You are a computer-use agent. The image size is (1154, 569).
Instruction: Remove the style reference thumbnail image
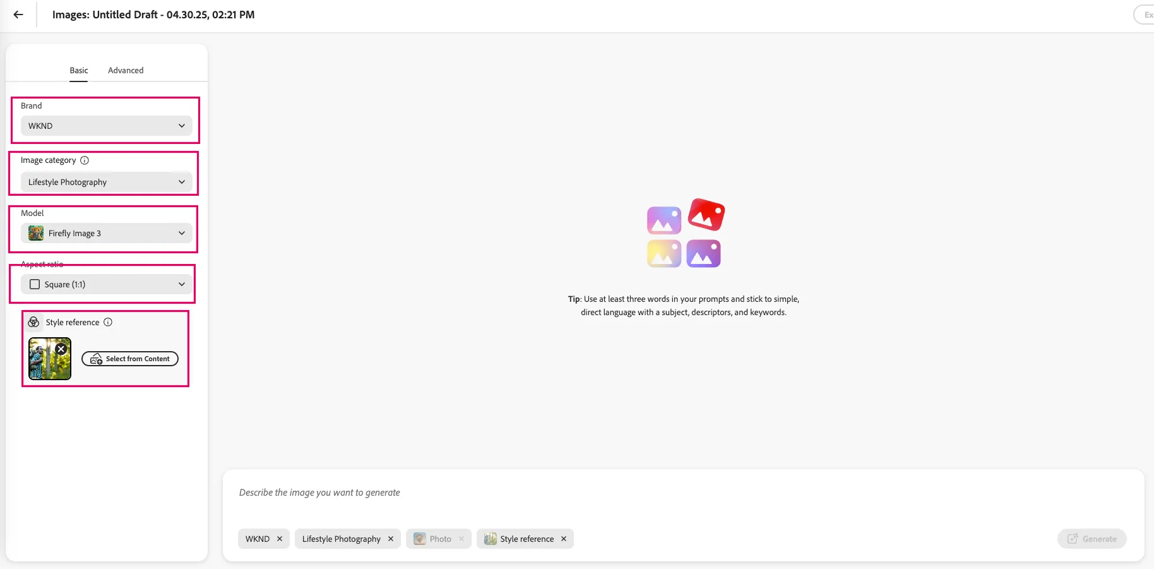tap(61, 349)
